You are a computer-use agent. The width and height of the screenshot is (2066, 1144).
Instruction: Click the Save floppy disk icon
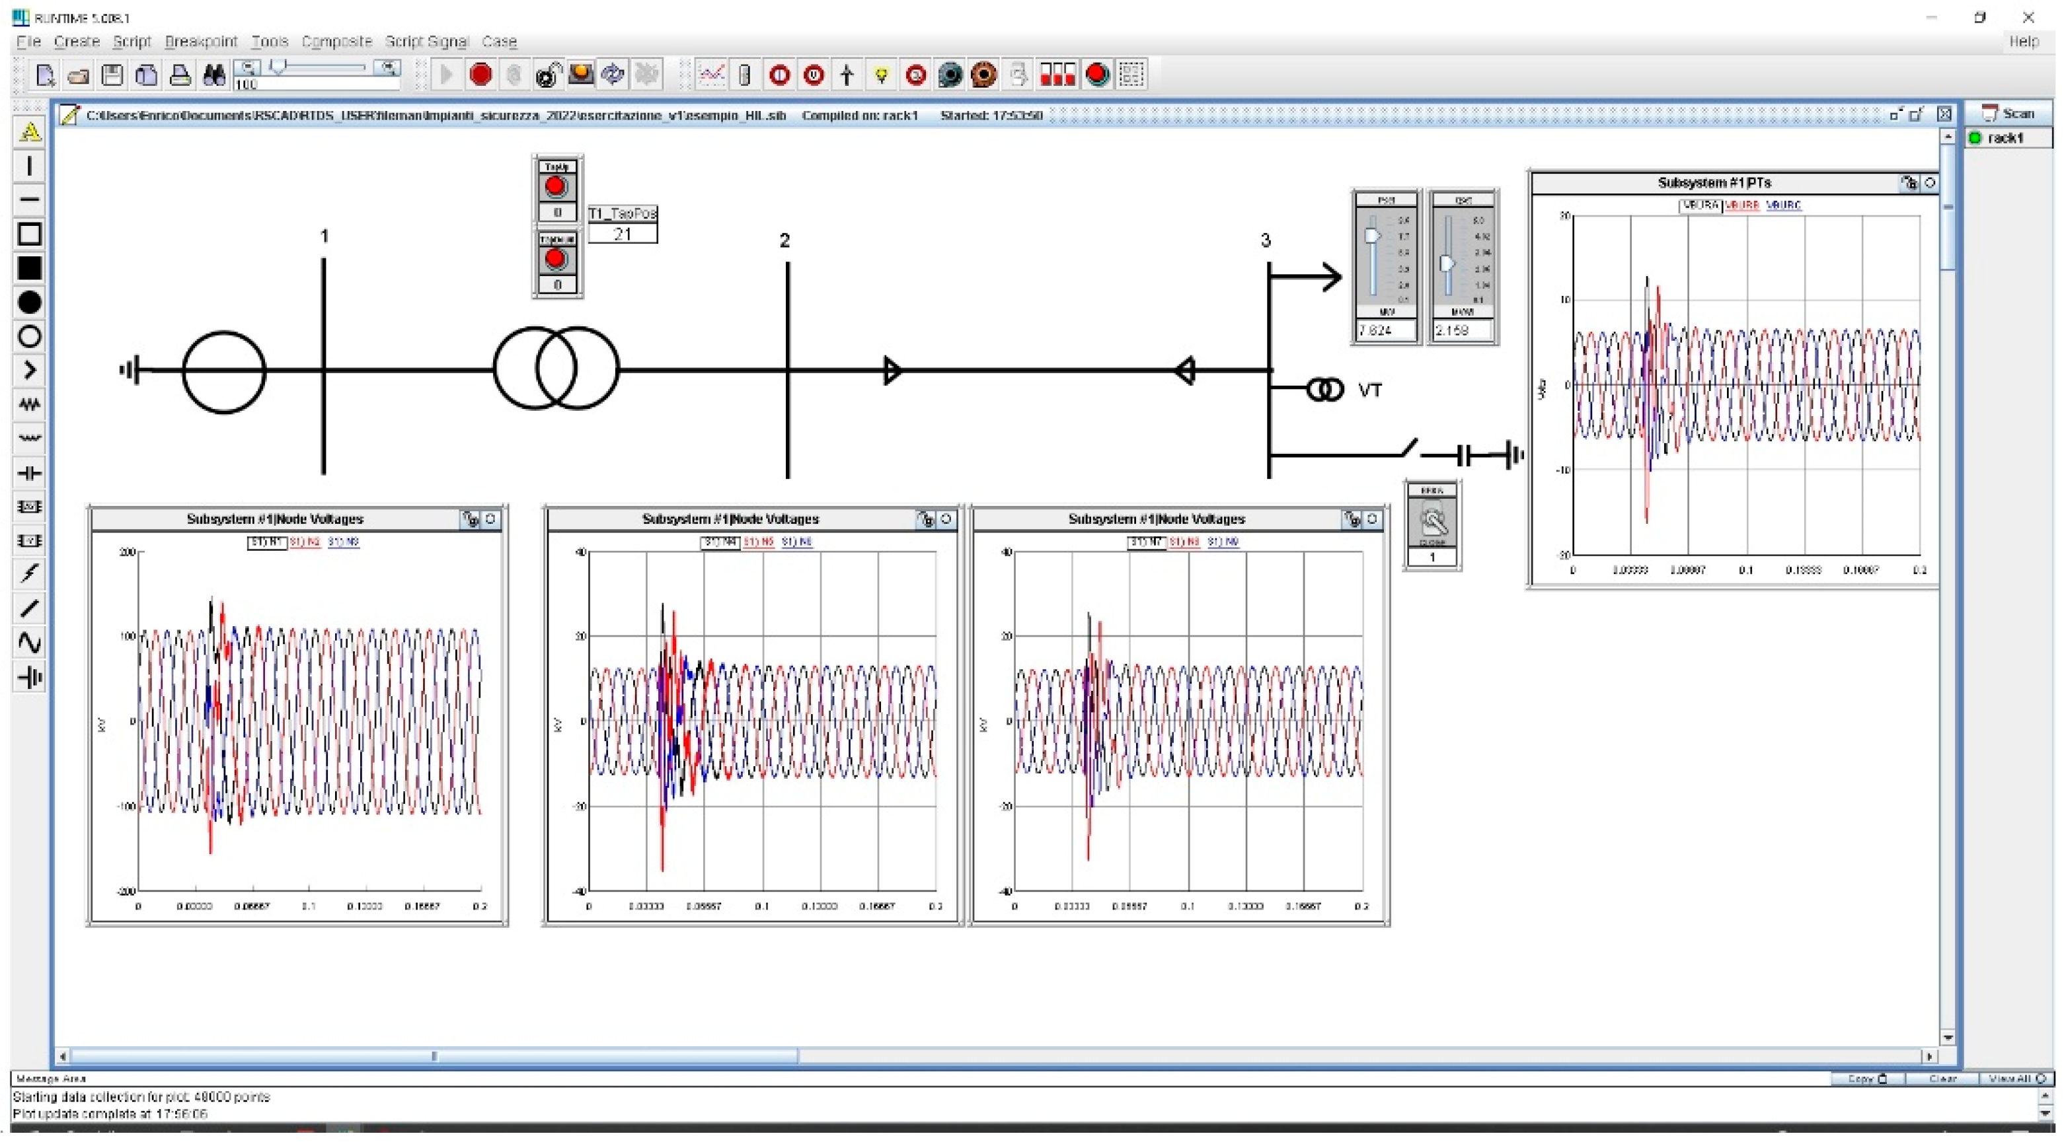[112, 75]
